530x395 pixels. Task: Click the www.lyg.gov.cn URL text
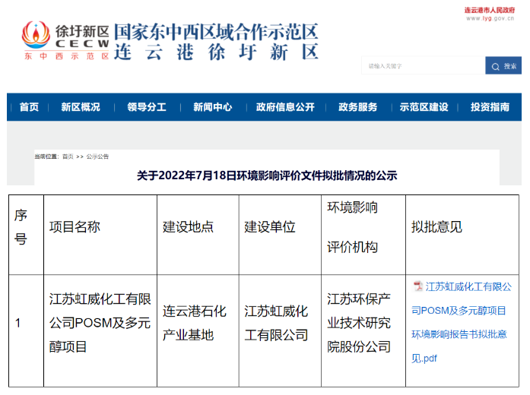point(490,18)
